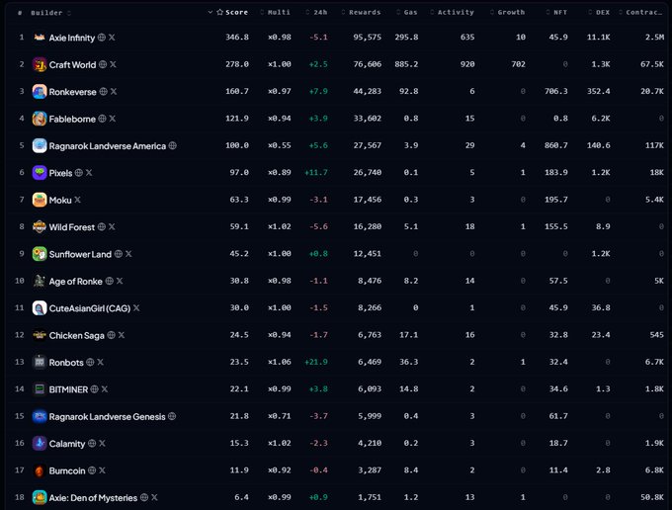Sort table by Activity column

[453, 13]
